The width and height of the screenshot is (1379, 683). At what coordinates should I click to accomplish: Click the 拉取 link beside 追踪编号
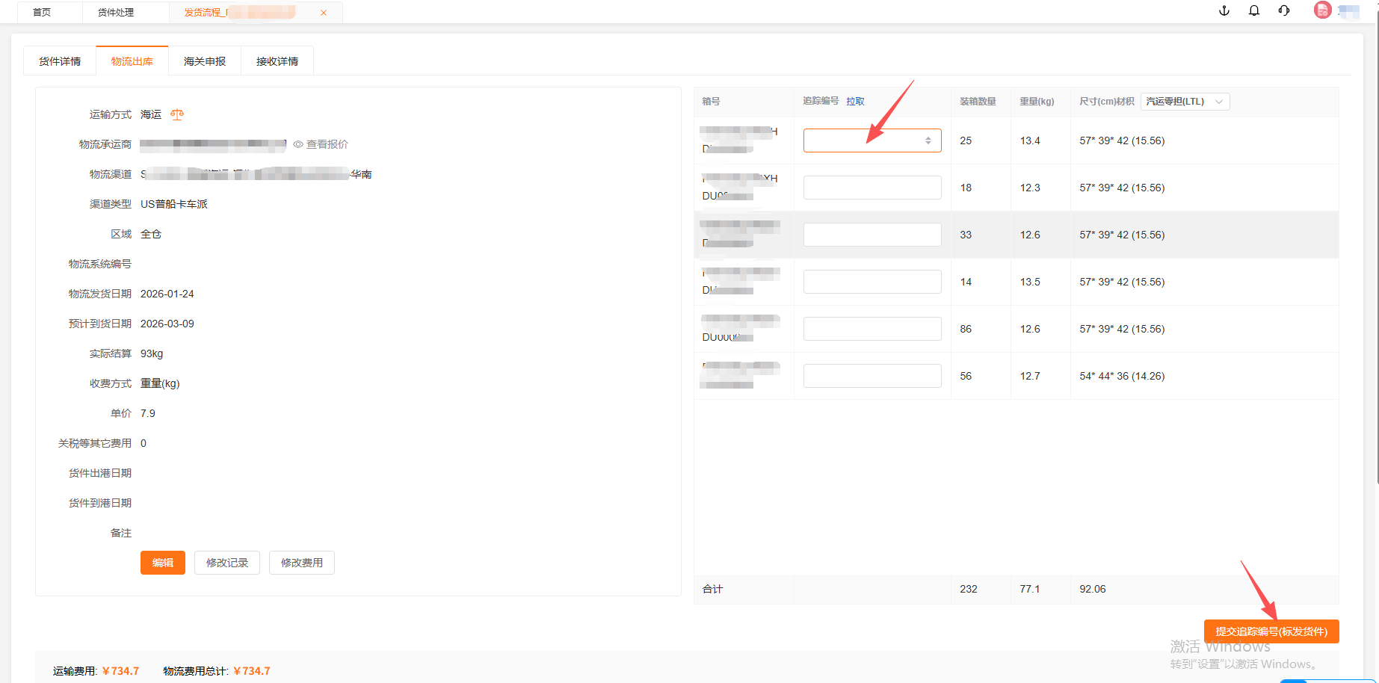click(x=855, y=102)
